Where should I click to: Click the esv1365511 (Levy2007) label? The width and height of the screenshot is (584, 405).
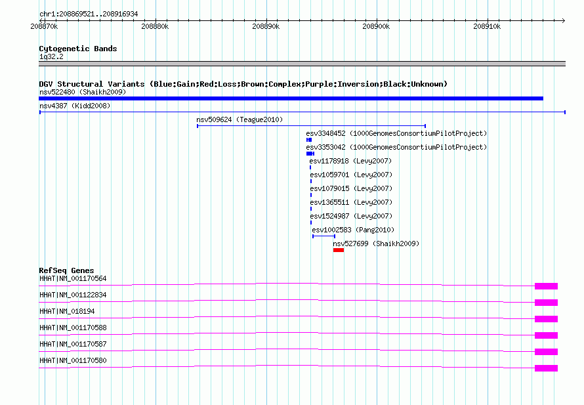pyautogui.click(x=351, y=202)
